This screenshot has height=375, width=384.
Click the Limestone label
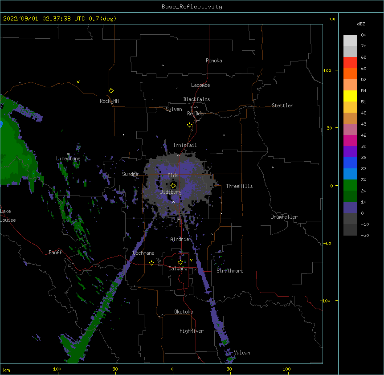(x=68, y=159)
